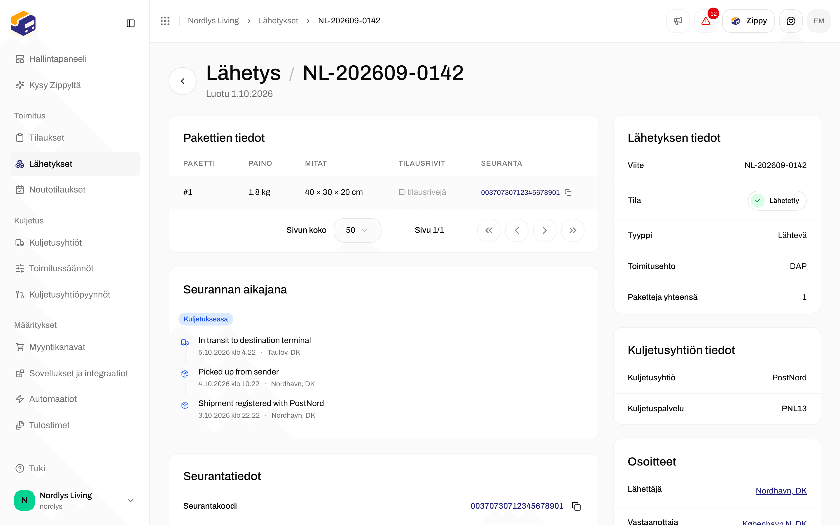Open Tuki support in the sidebar
The height and width of the screenshot is (525, 840).
[75, 468]
